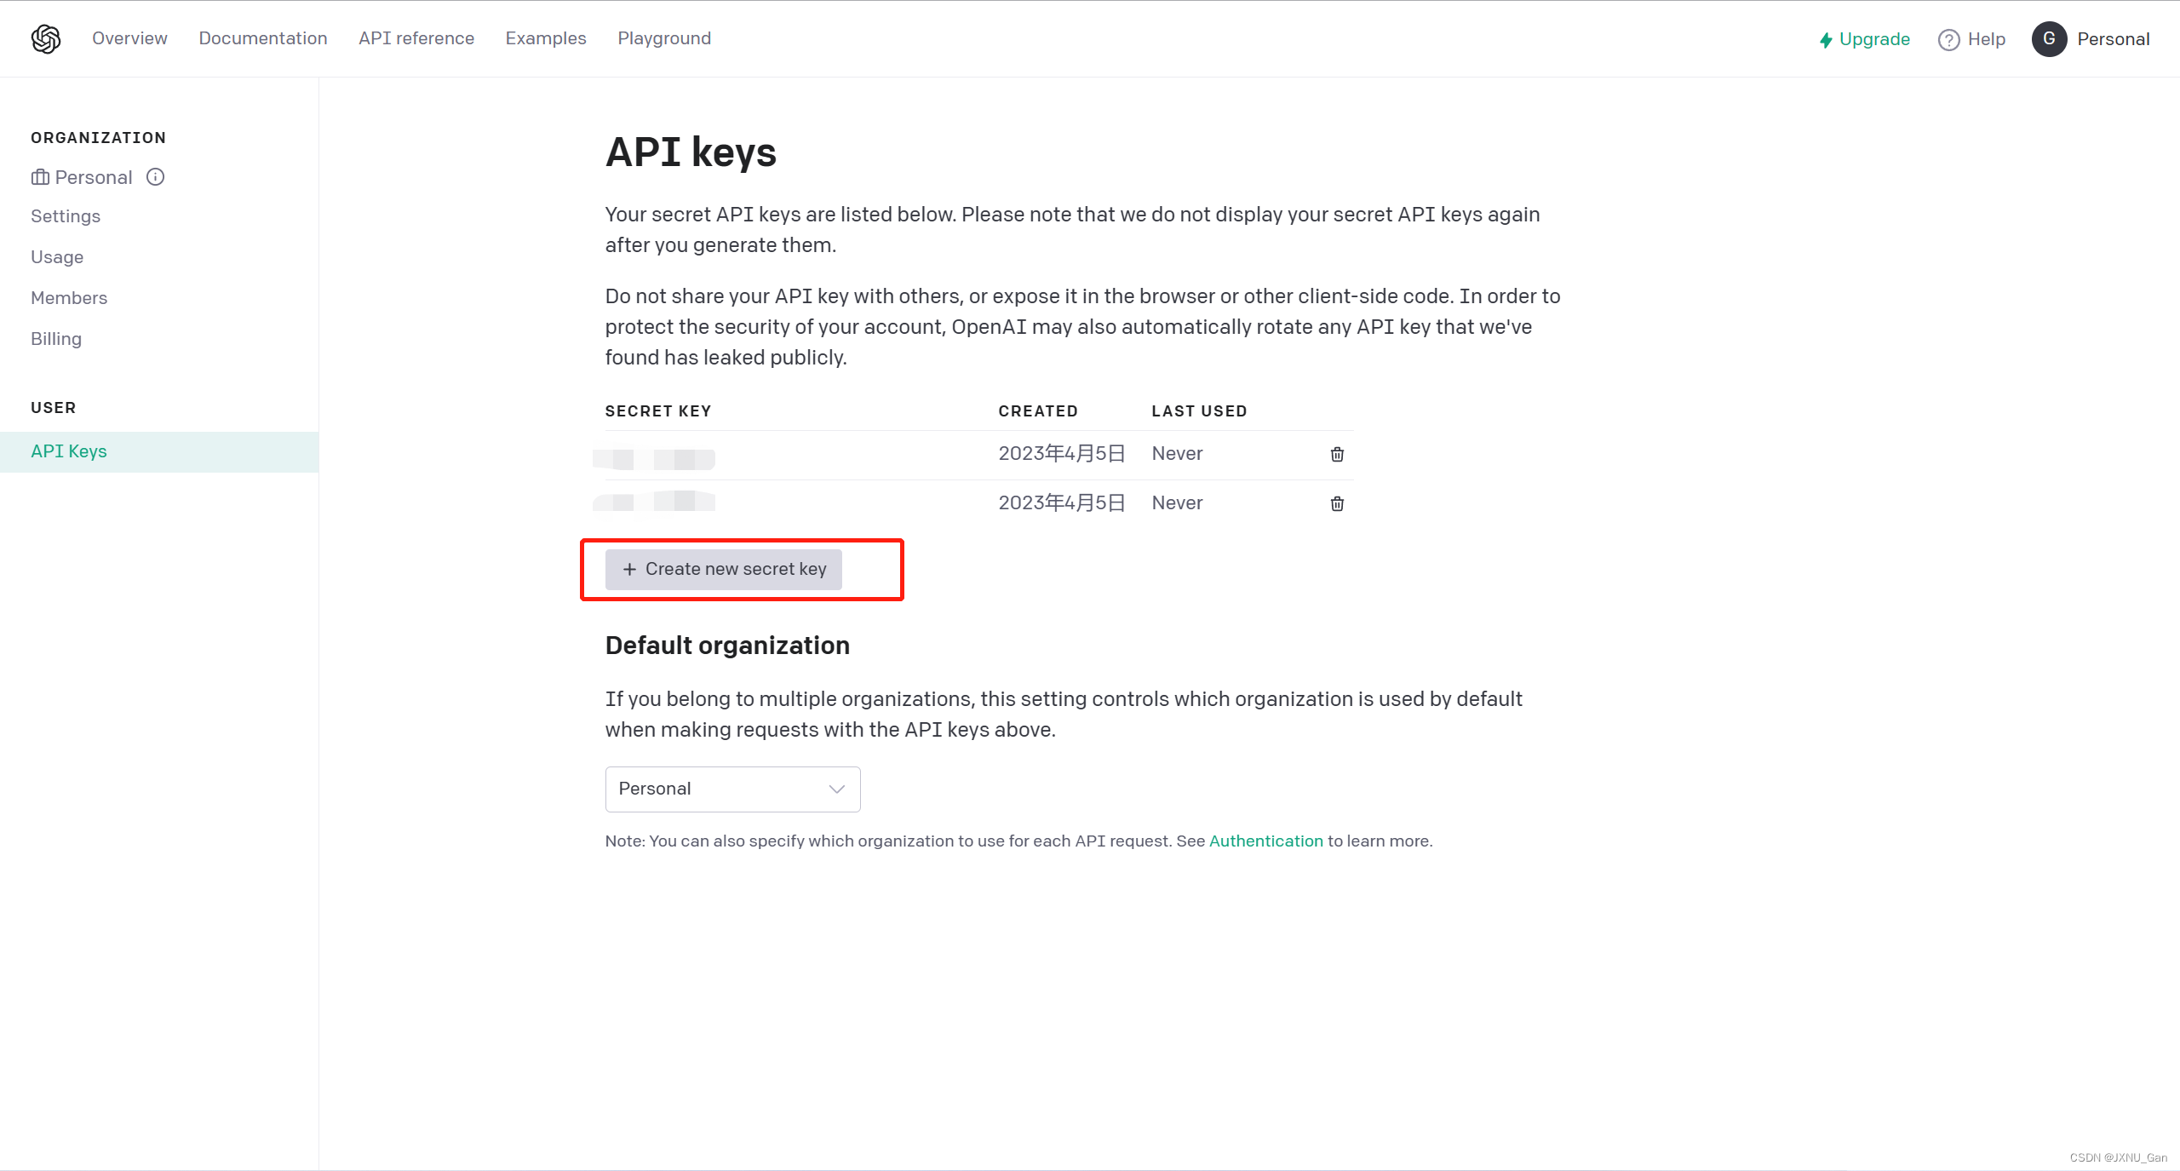Expand the Personal account menu at top right
This screenshot has height=1171, width=2180.
pyautogui.click(x=2113, y=39)
